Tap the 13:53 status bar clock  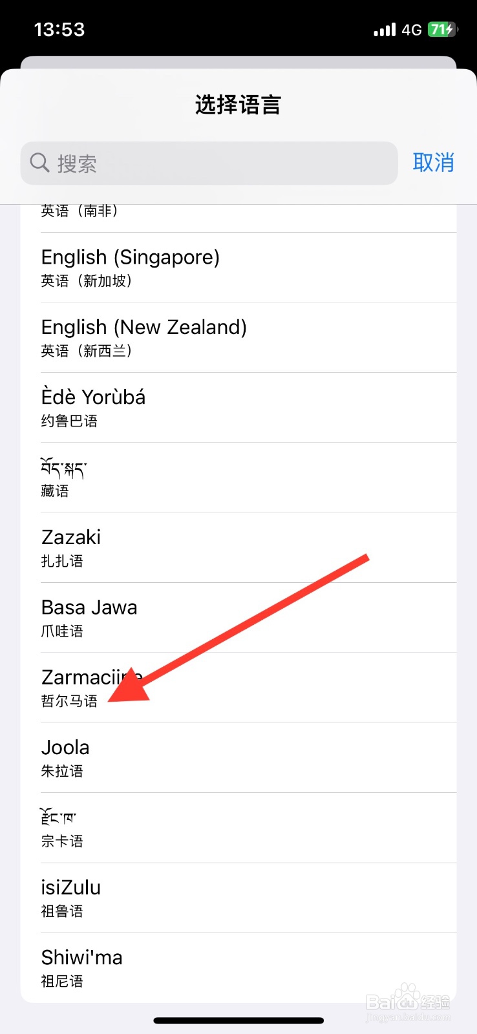coord(59,30)
